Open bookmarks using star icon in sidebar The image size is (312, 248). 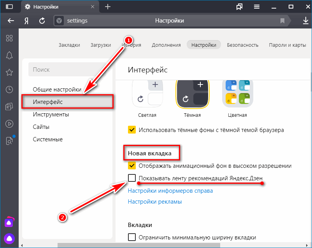tap(9, 72)
